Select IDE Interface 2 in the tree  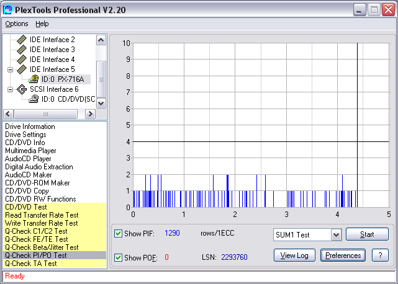point(52,40)
